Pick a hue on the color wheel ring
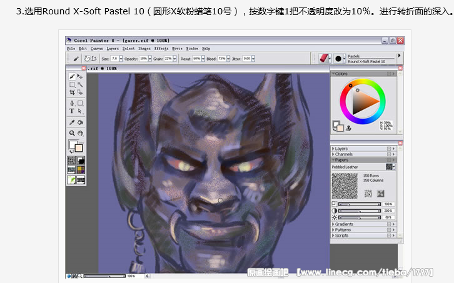Viewport: 454px width, 283px height. pos(363,101)
